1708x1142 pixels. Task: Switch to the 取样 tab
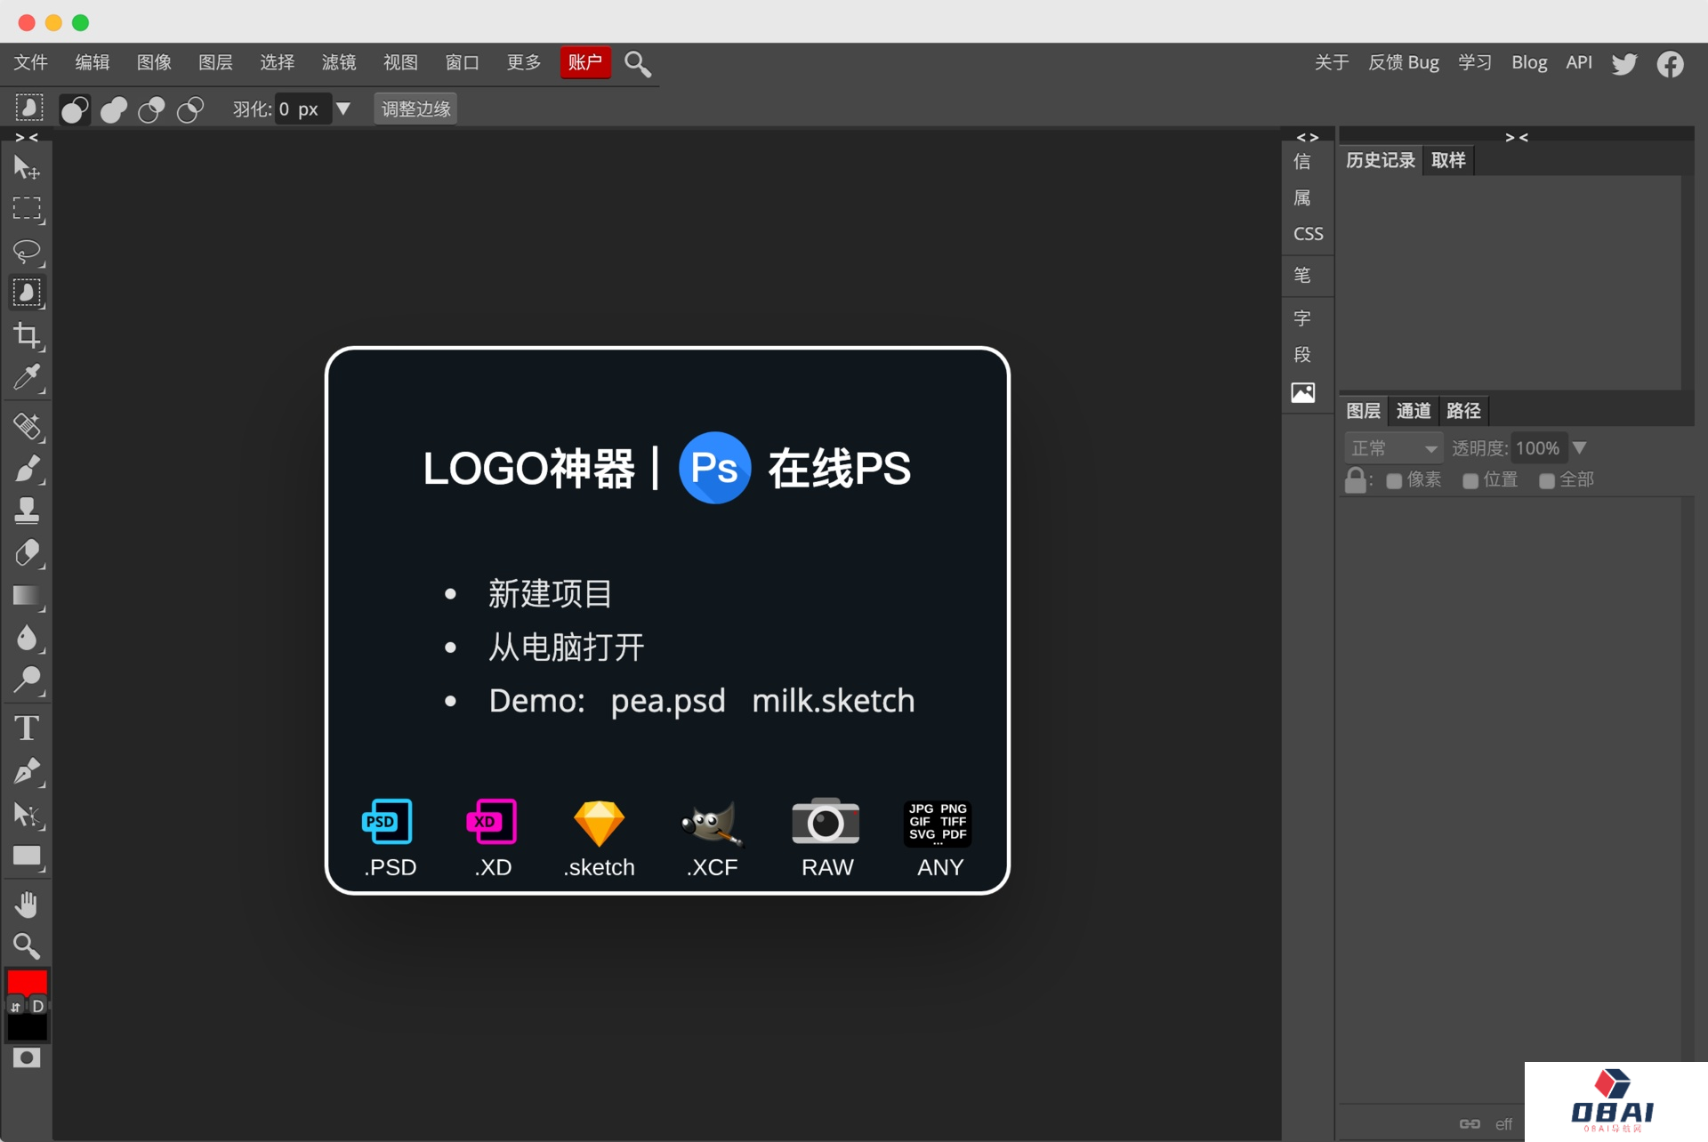pyautogui.click(x=1448, y=160)
